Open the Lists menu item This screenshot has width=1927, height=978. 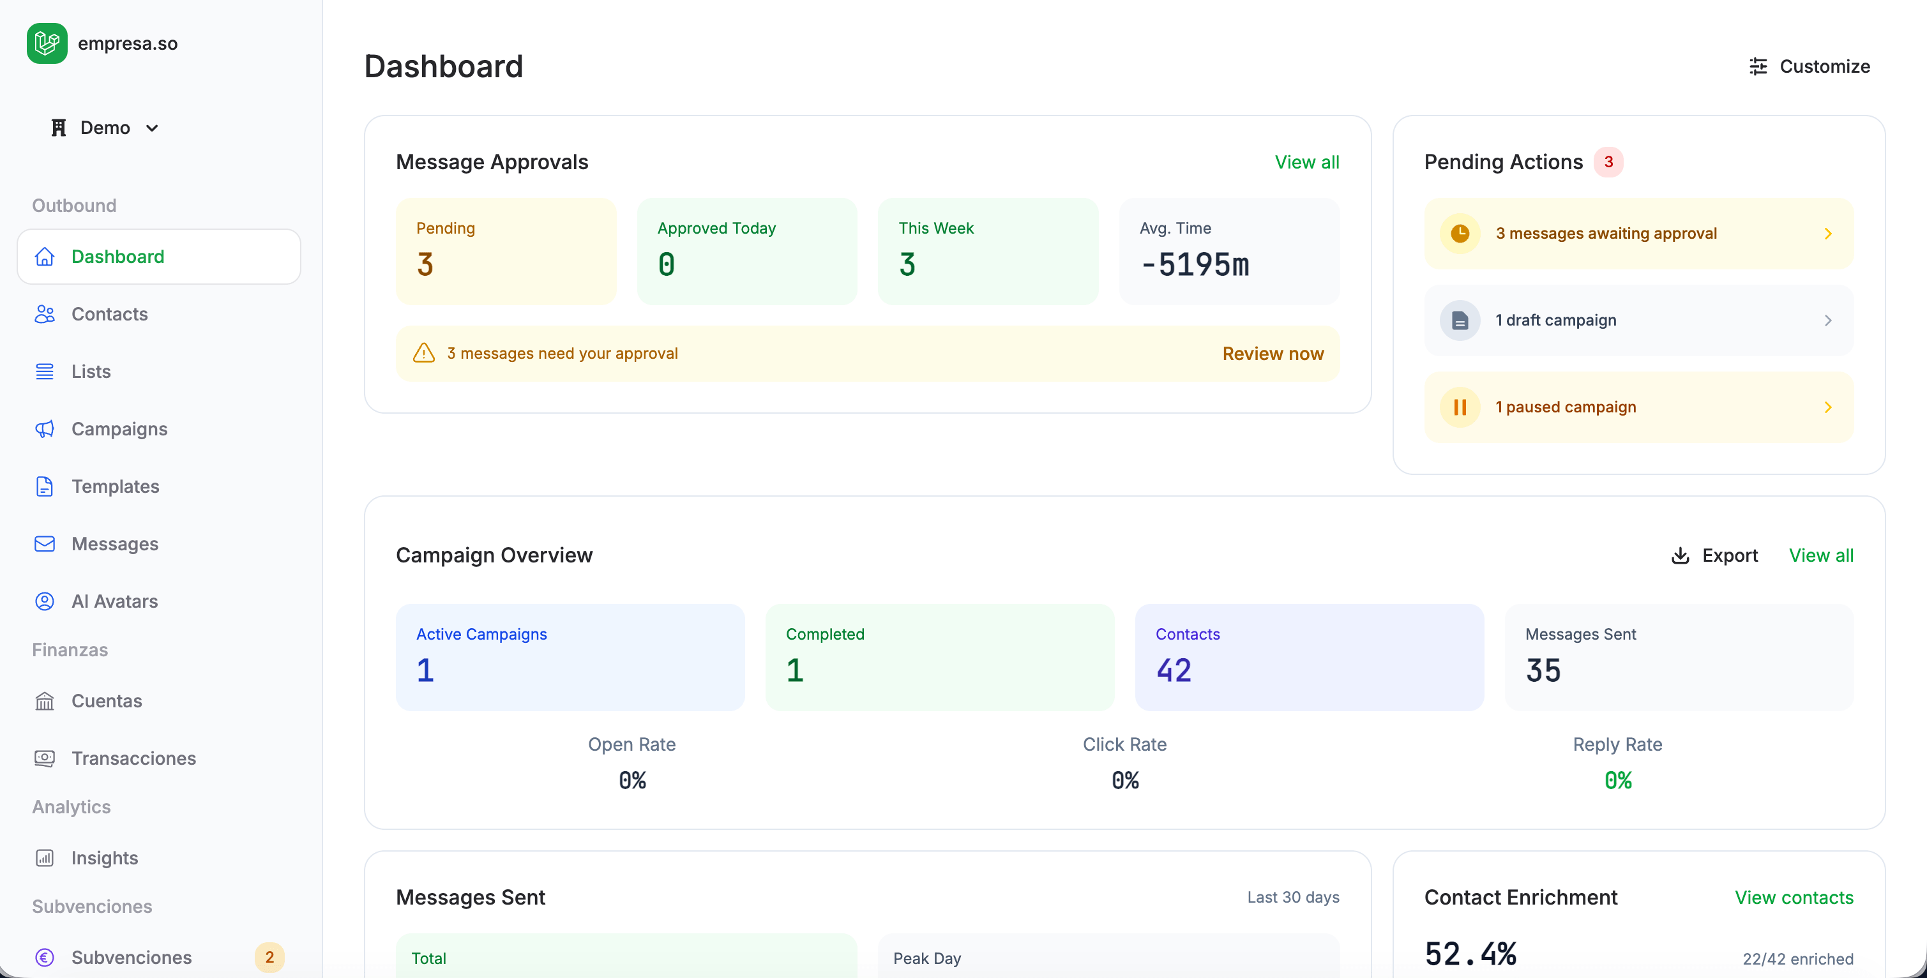[x=91, y=372]
